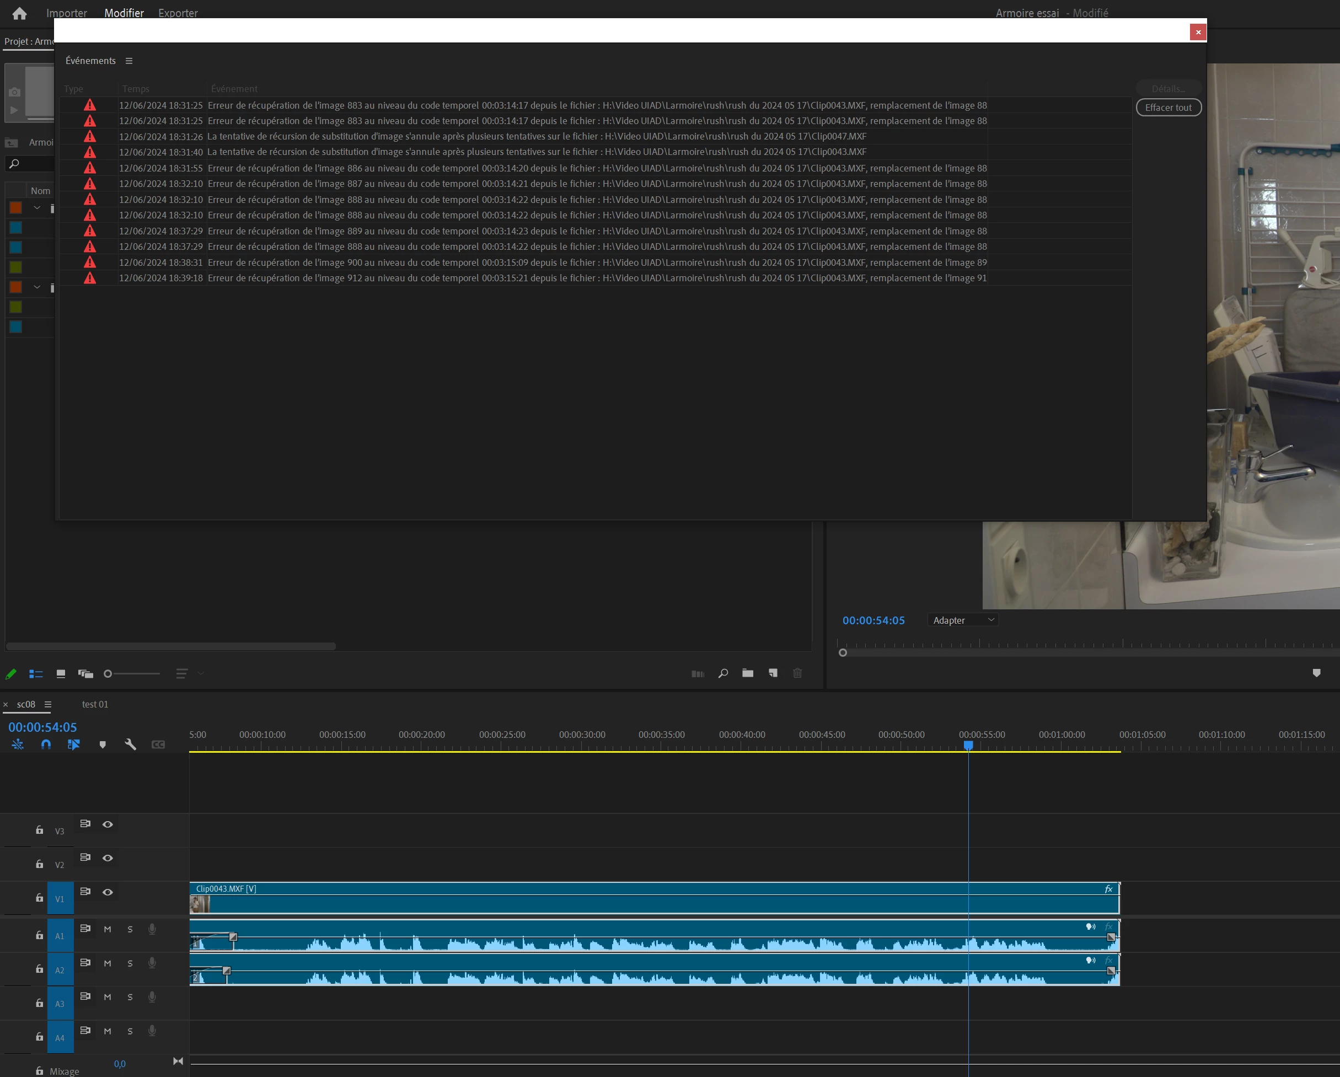Open the test 01 sequence tab
1340x1077 pixels.
click(x=95, y=704)
